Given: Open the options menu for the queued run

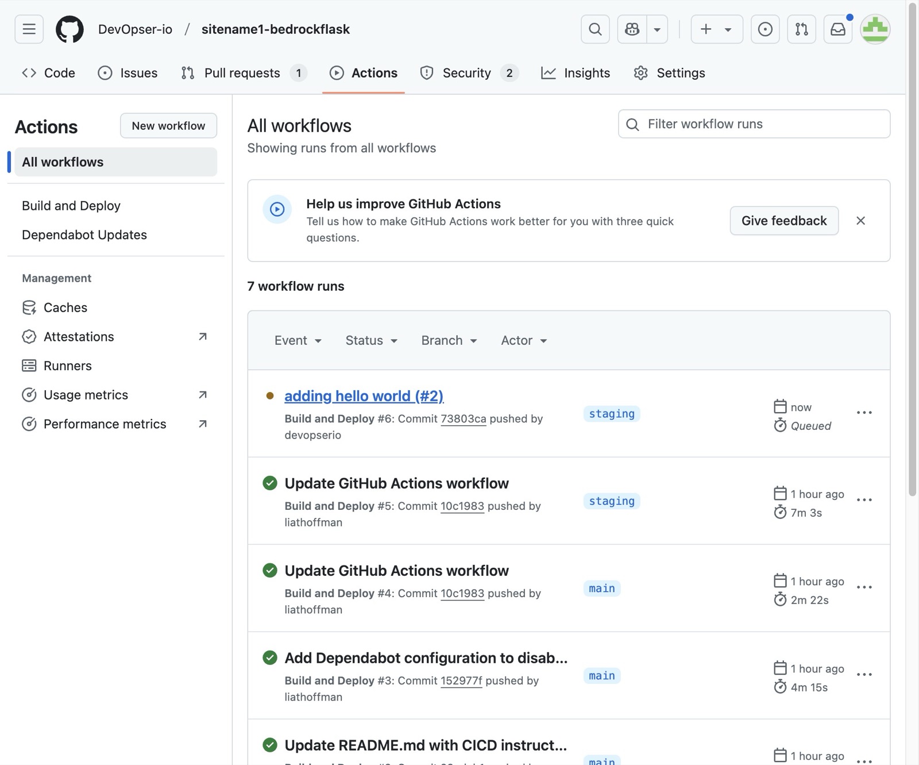Looking at the screenshot, I should [864, 413].
